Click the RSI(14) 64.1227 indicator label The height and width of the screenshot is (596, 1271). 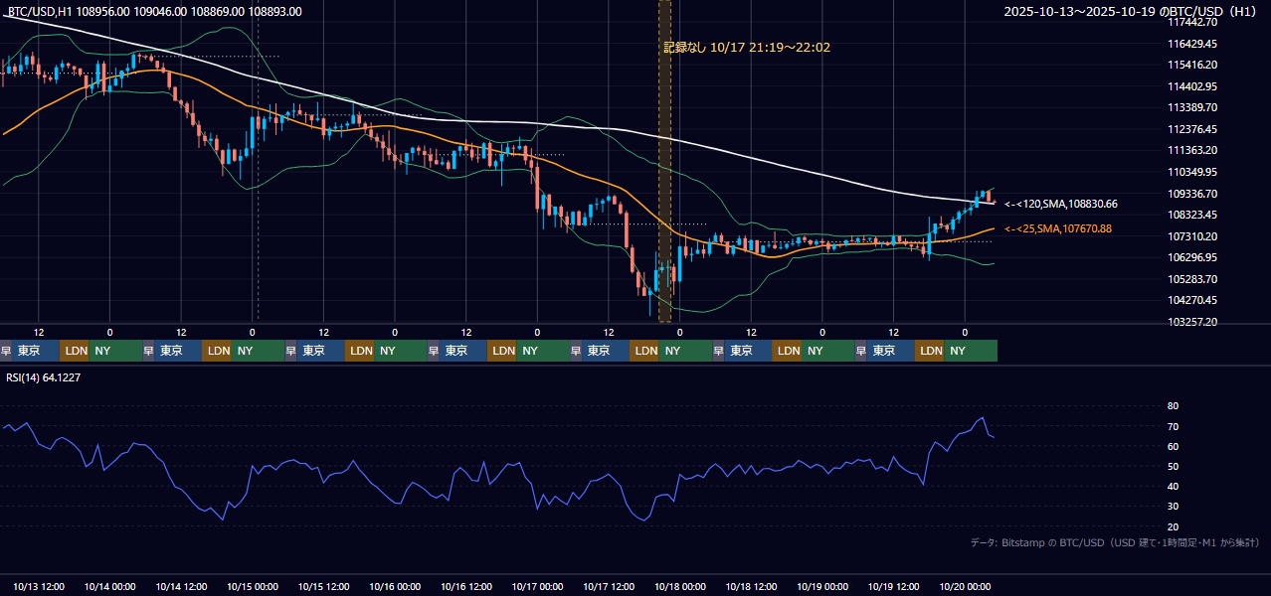pyautogui.click(x=44, y=377)
